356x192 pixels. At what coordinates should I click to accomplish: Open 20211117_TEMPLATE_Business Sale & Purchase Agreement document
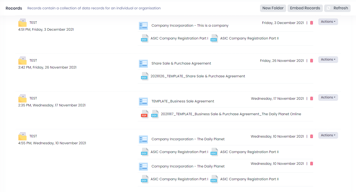(x=231, y=114)
